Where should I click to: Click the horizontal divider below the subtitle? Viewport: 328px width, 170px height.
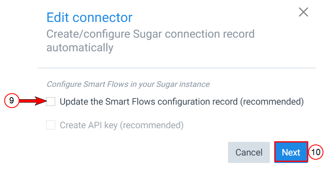[177, 68]
